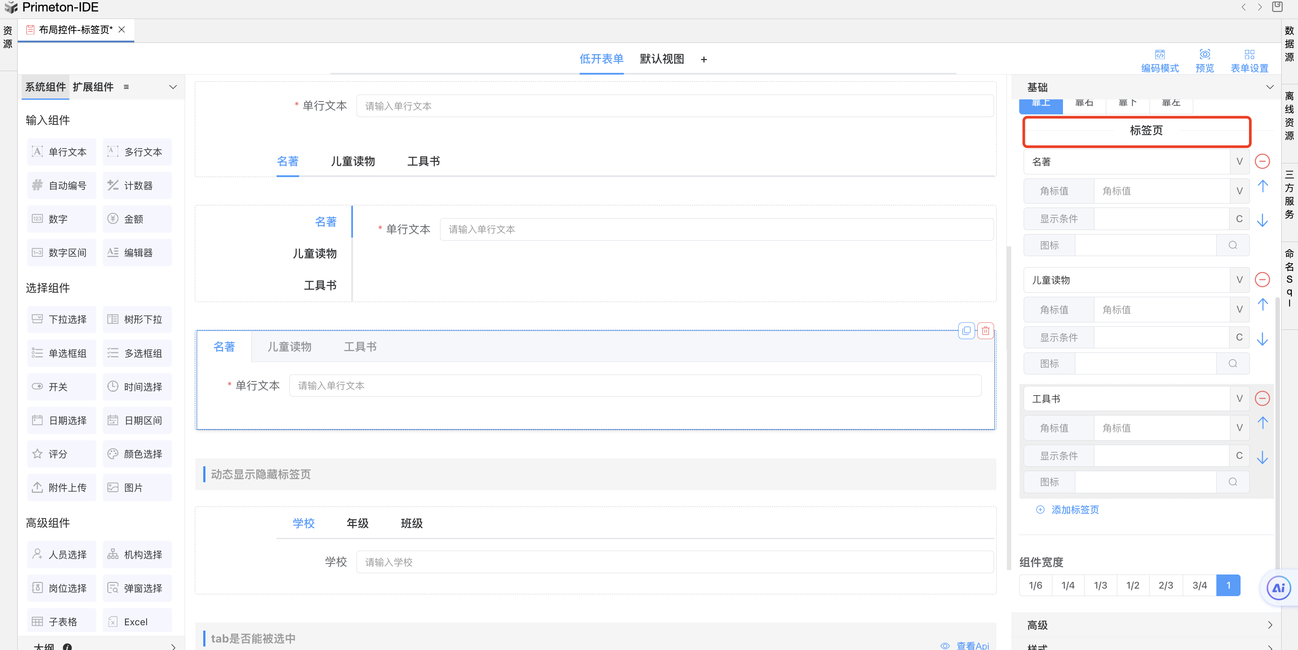Open the floating AI assistant button
1298x650 pixels.
point(1279,588)
